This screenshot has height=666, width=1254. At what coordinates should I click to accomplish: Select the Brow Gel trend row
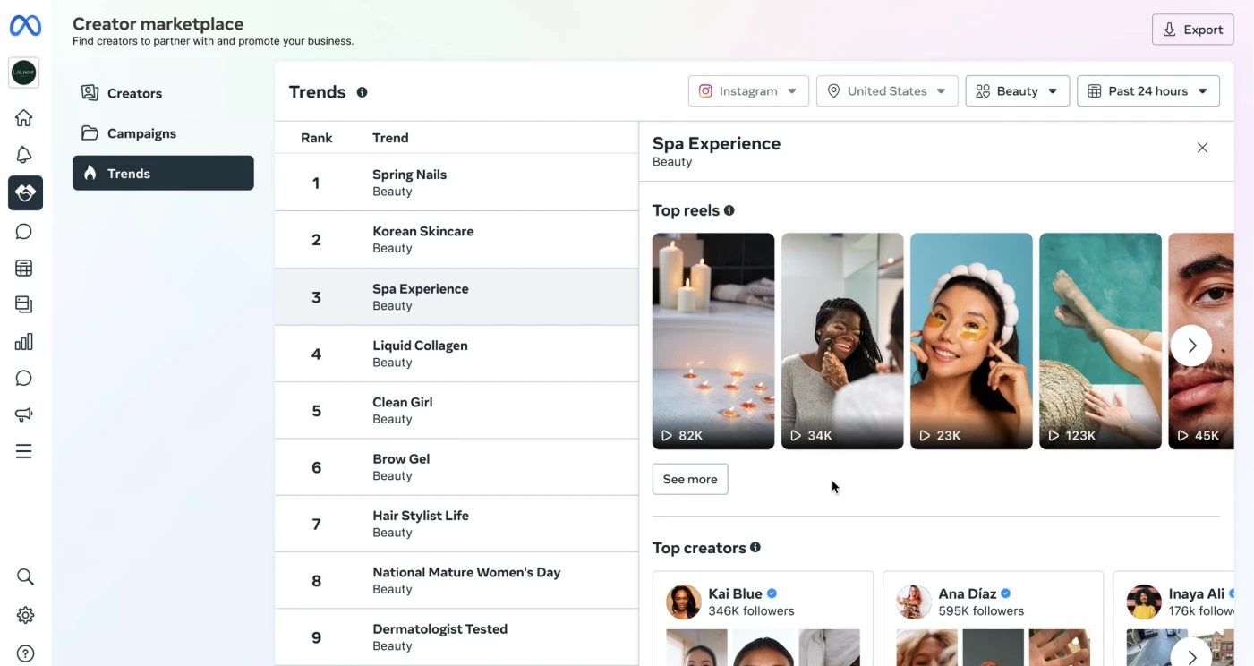tap(456, 466)
